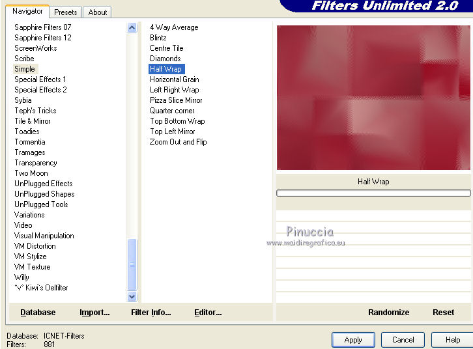Choose the Blintz filter
Viewport: 473px width, 349px height.
158,38
